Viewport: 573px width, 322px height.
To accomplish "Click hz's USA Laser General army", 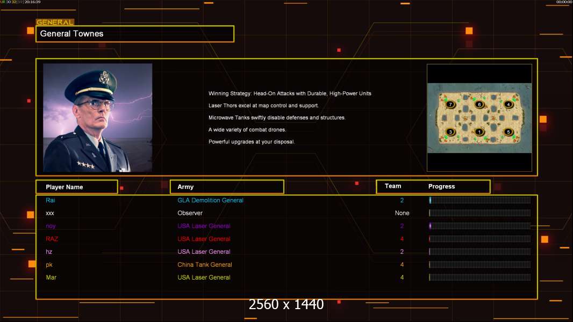I will pyautogui.click(x=204, y=252).
